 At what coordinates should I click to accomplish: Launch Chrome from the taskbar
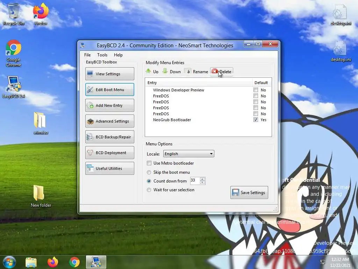coord(74,262)
